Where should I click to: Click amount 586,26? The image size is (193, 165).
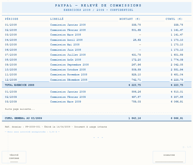tap(136, 92)
